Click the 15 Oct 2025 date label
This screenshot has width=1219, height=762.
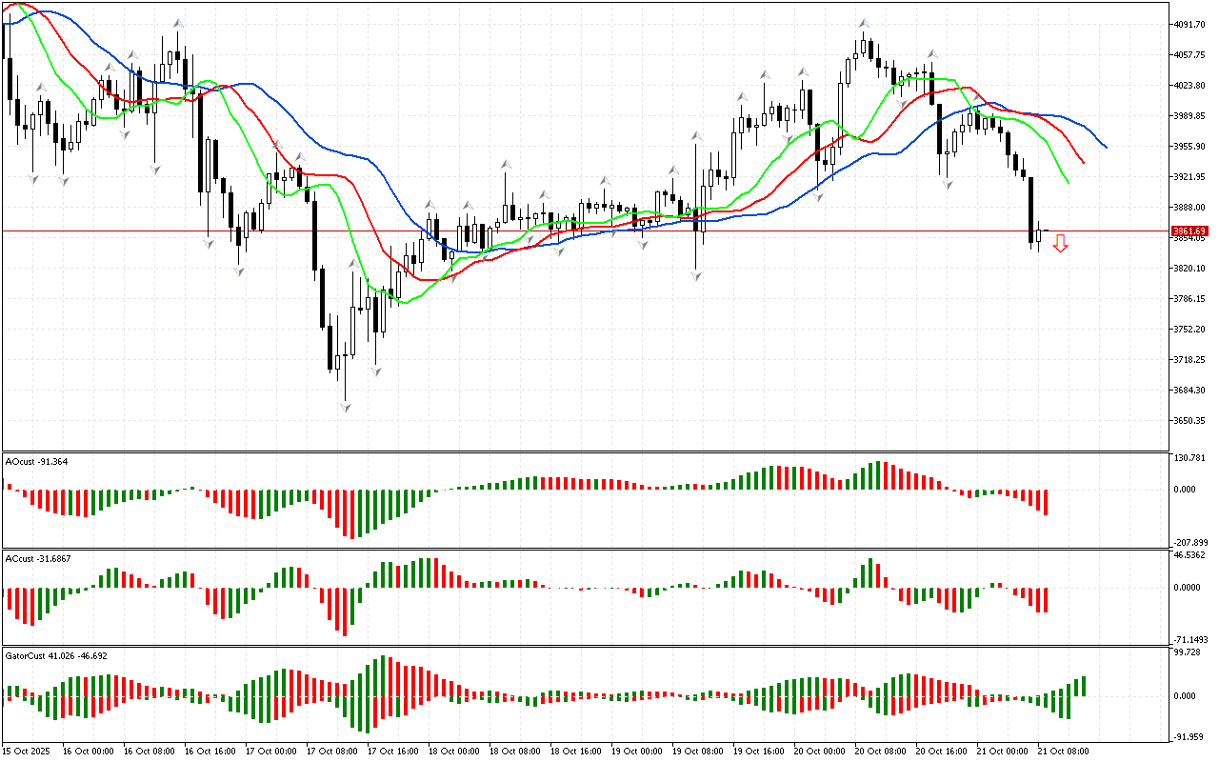pyautogui.click(x=29, y=752)
